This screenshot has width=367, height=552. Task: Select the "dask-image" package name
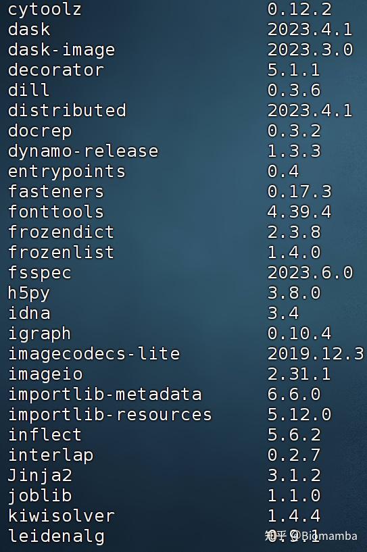click(62, 50)
